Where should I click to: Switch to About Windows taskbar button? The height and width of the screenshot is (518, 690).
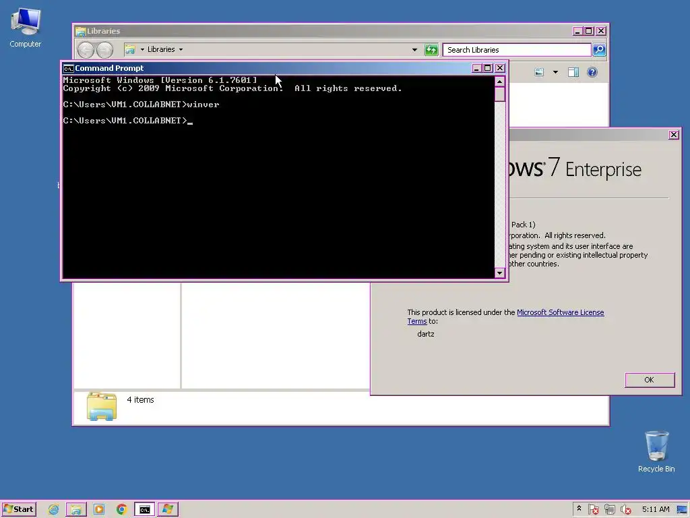[x=168, y=510]
